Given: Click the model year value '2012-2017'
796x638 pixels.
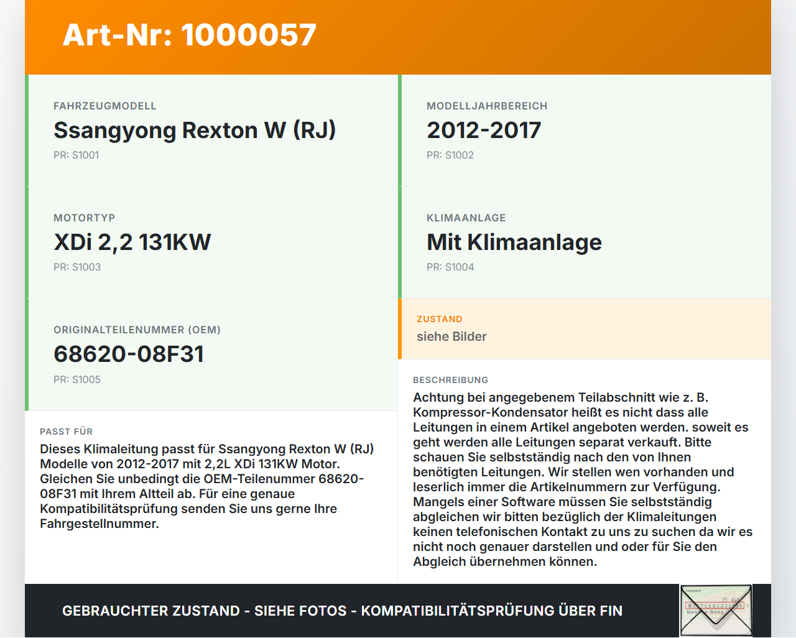Looking at the screenshot, I should 484,131.
